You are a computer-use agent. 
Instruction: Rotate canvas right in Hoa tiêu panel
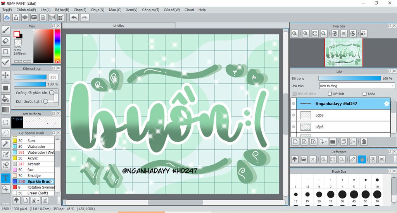pyautogui.click(x=353, y=33)
